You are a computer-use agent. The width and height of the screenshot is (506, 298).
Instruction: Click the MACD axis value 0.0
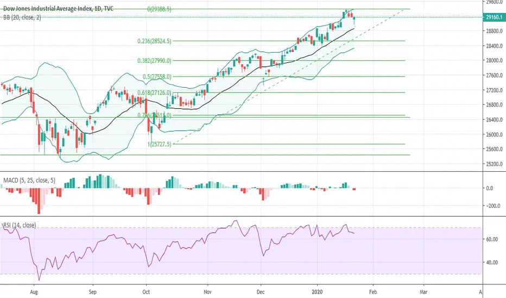click(490, 188)
